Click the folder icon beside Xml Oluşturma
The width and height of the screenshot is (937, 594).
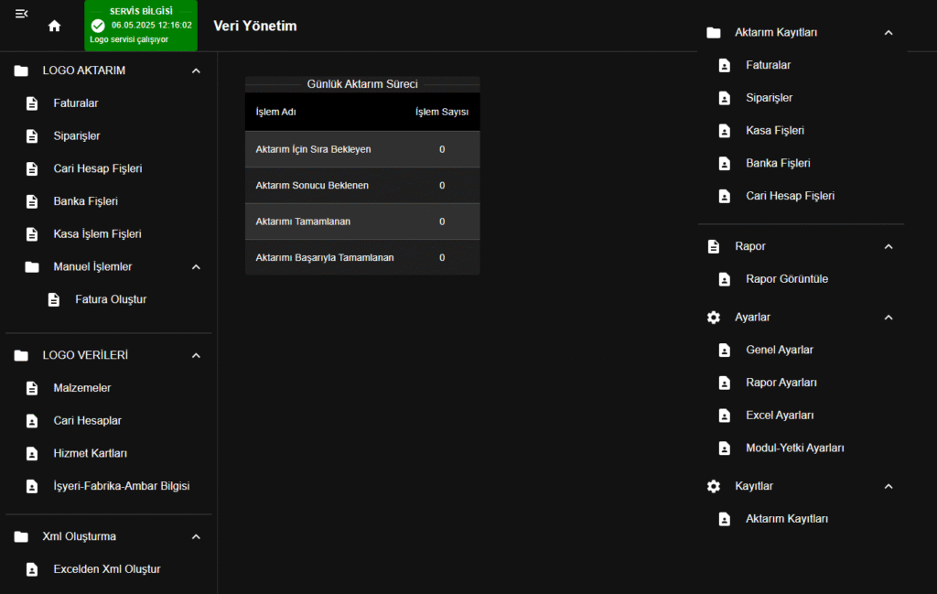click(x=21, y=536)
